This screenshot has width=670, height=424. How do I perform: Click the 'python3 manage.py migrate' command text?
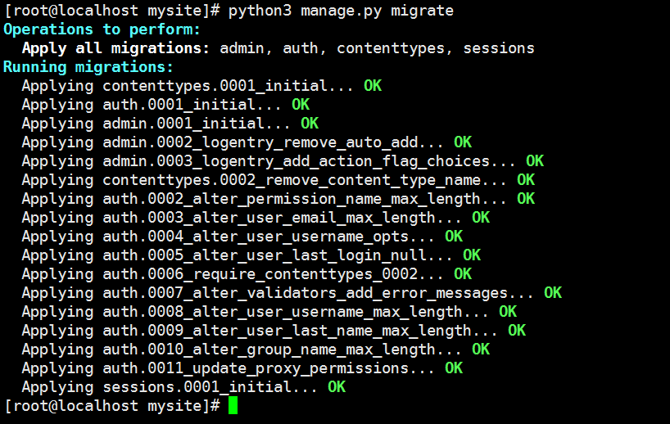click(341, 11)
